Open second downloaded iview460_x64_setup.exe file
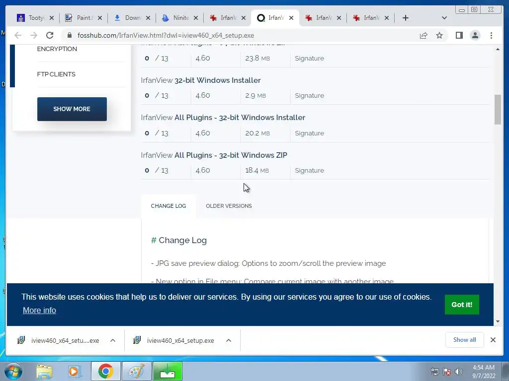Screen dimensions: 509x381 click(x=174, y=340)
